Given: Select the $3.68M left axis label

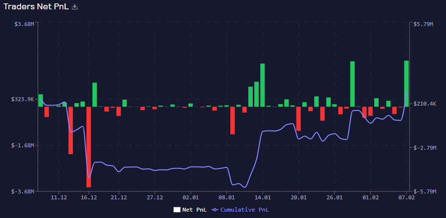Looking at the screenshot, I should [25, 24].
